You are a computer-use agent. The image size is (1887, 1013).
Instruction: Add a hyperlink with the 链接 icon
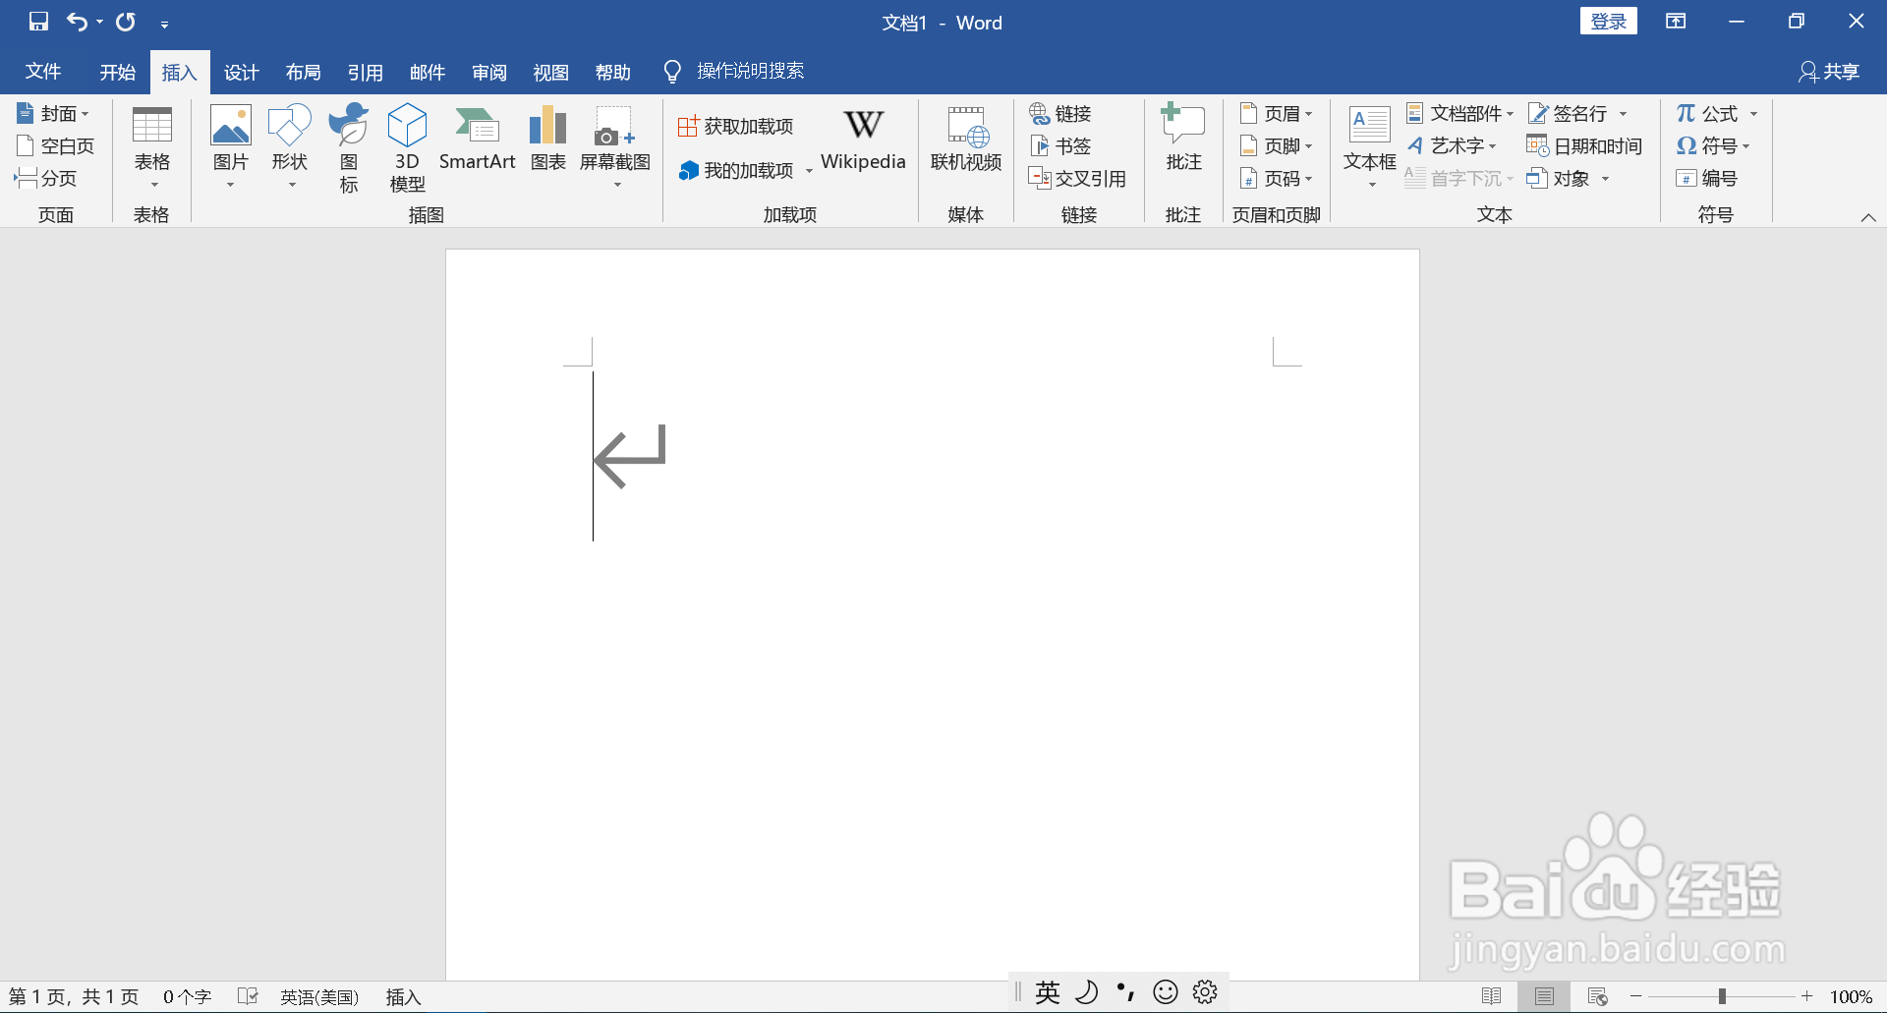click(1060, 113)
